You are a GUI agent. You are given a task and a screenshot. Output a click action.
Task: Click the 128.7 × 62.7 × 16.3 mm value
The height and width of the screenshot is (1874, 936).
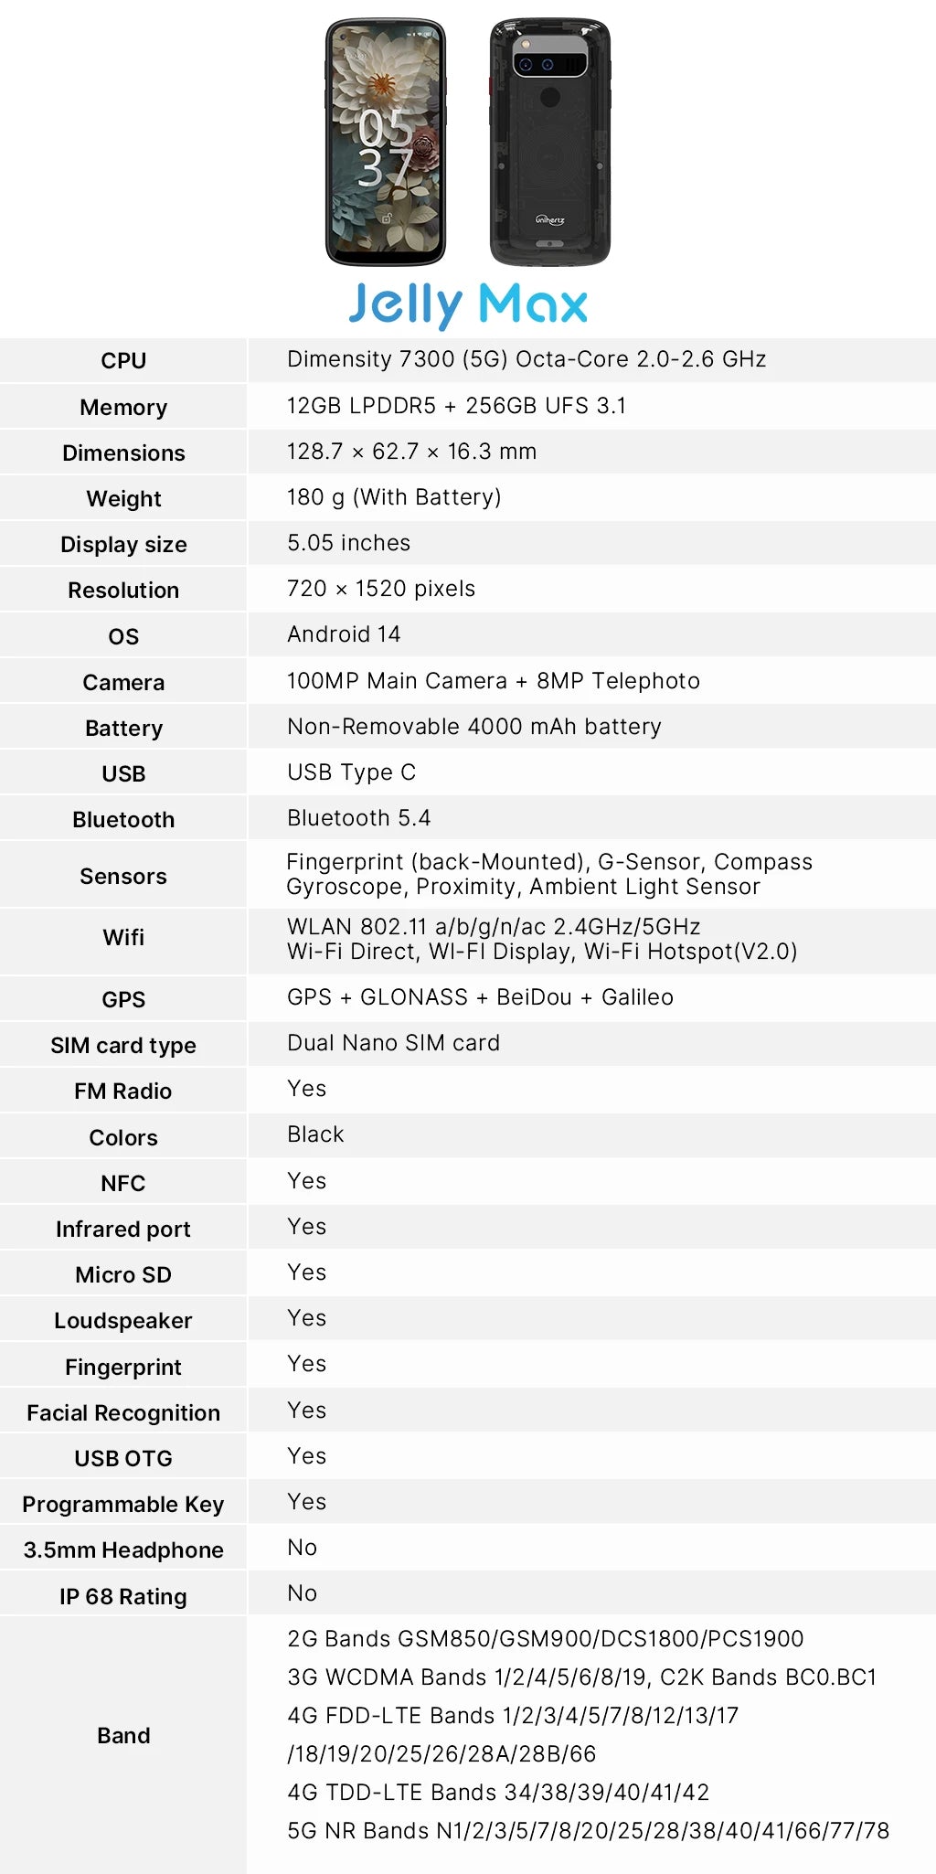tap(411, 452)
